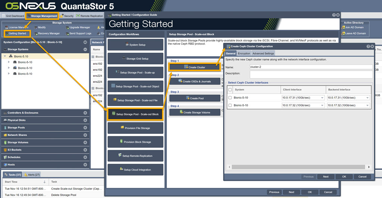The height and width of the screenshot is (198, 382).
Task: Toggle the select-all systems checkbox in header
Action: coord(230,90)
